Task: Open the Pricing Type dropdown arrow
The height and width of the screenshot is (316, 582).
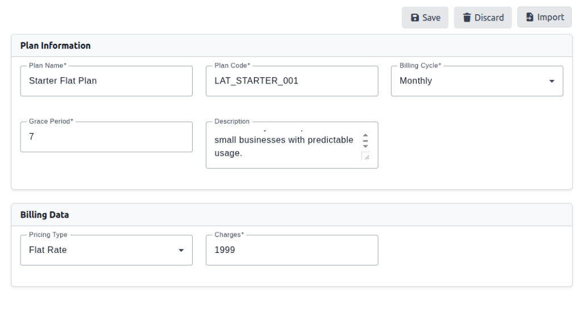Action: pyautogui.click(x=181, y=250)
